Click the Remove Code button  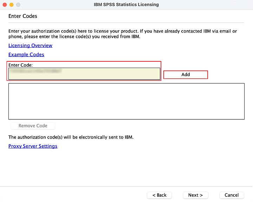33,126
